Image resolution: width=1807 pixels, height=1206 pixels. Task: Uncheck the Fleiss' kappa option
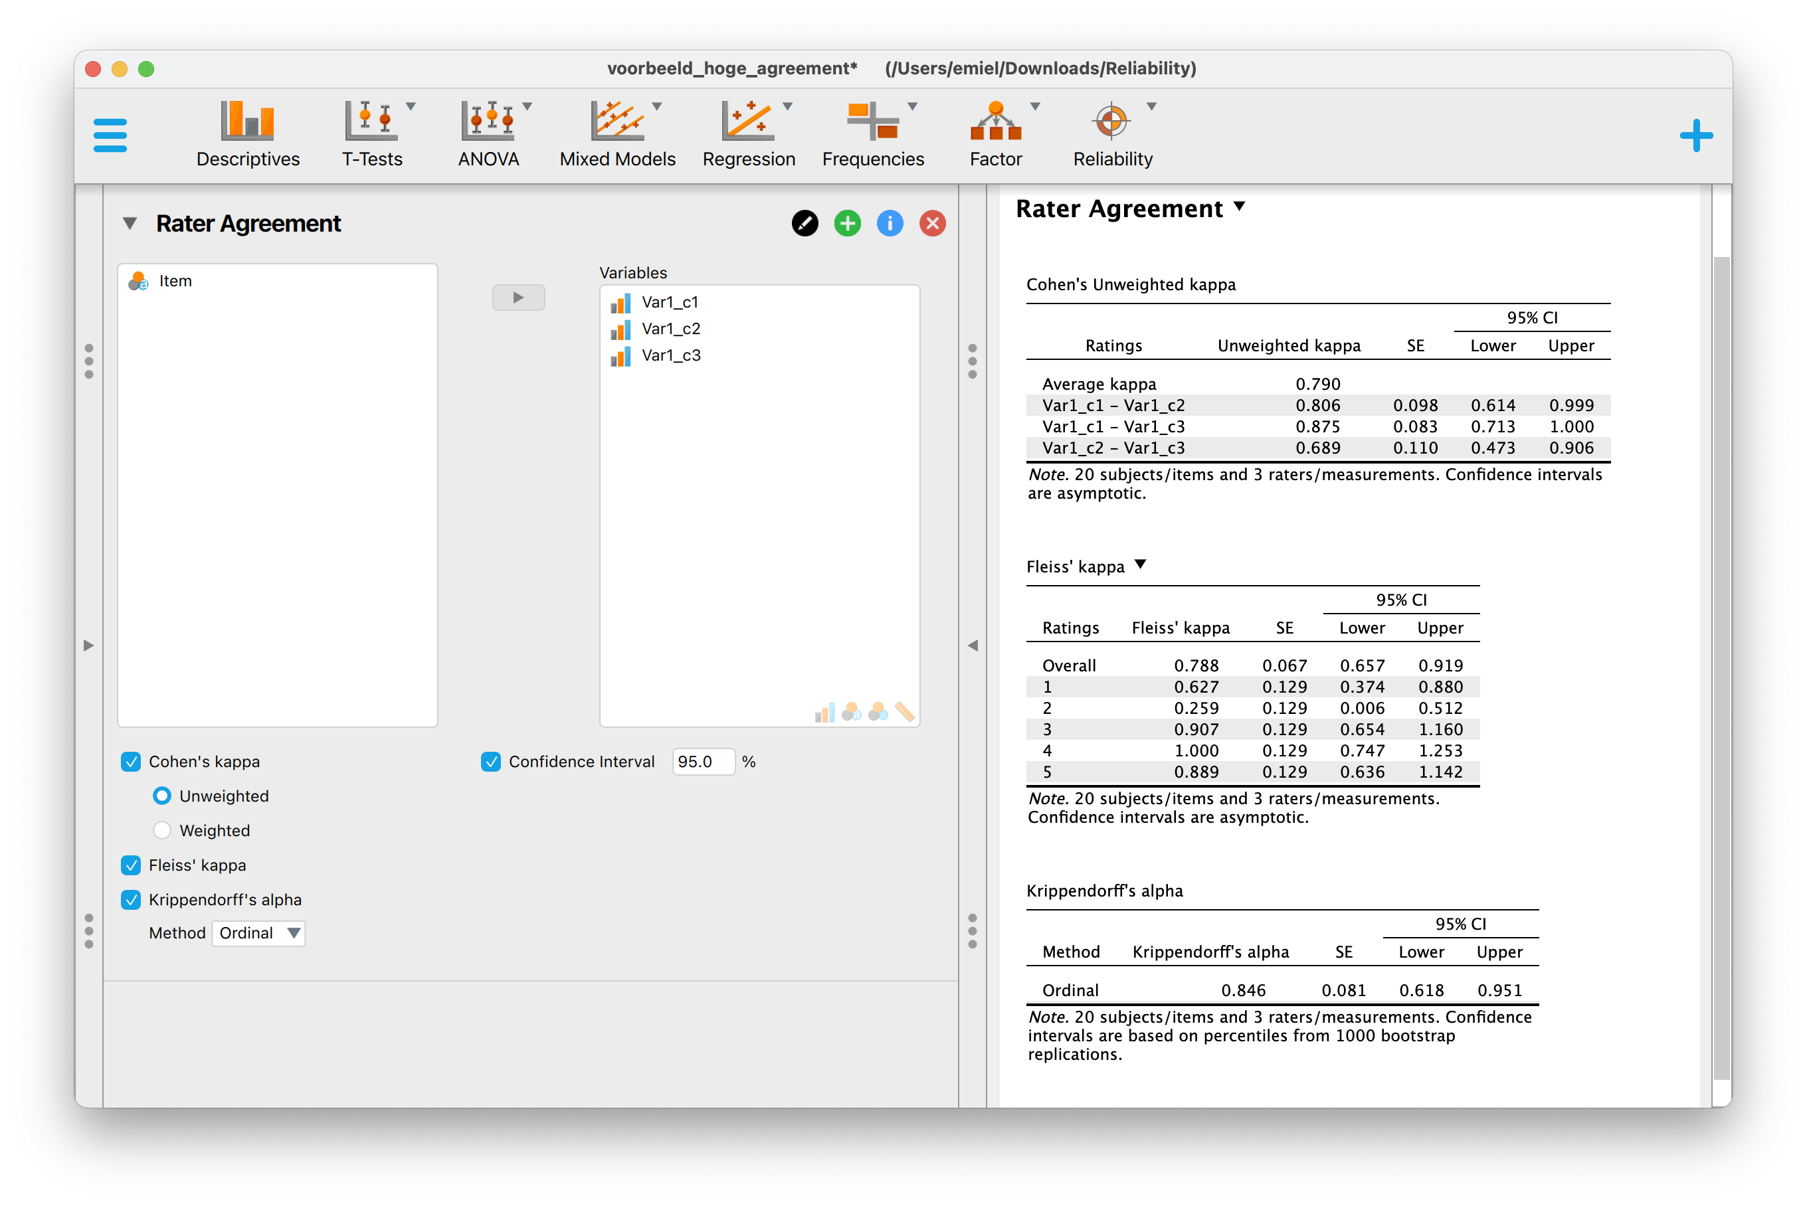[131, 865]
